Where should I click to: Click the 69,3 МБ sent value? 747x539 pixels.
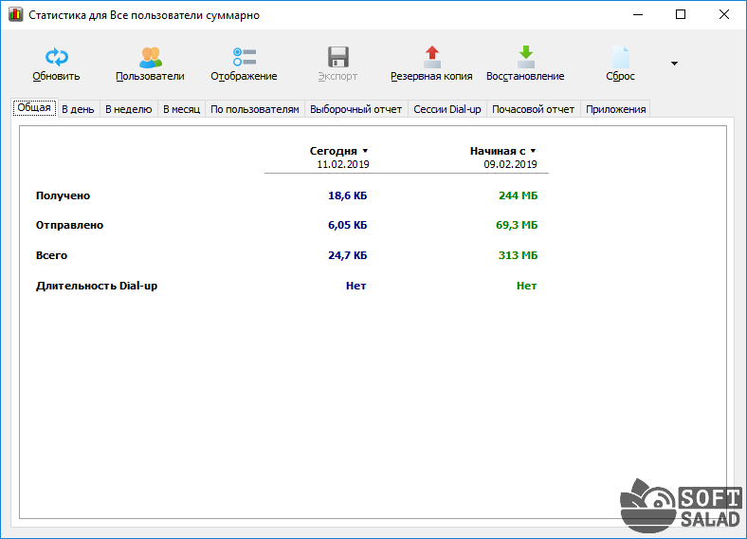(x=517, y=225)
